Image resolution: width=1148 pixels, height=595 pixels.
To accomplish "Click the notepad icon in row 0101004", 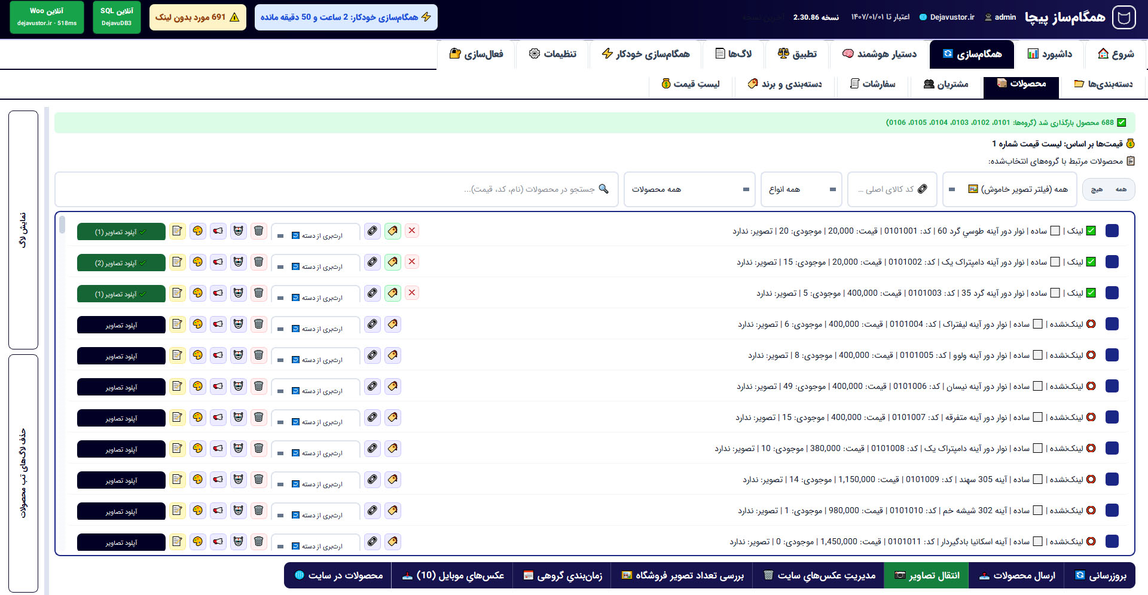I will (177, 324).
